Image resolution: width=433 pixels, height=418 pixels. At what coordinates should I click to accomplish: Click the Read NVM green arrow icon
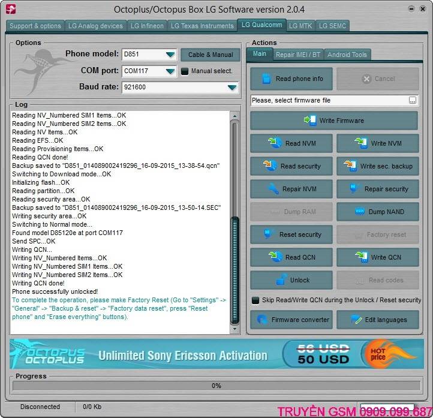(x=275, y=143)
